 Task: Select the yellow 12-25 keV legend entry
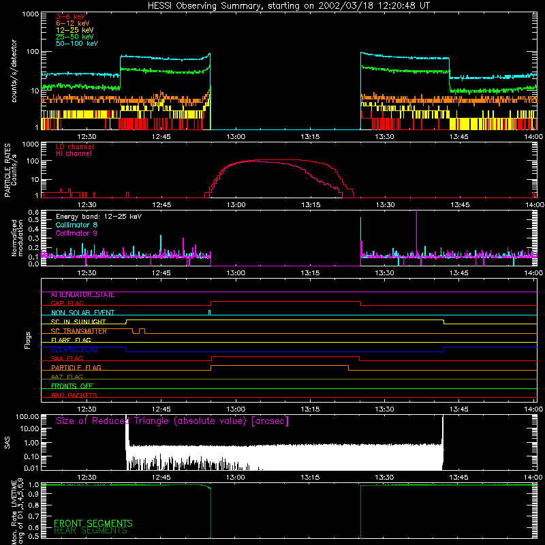[x=75, y=30]
